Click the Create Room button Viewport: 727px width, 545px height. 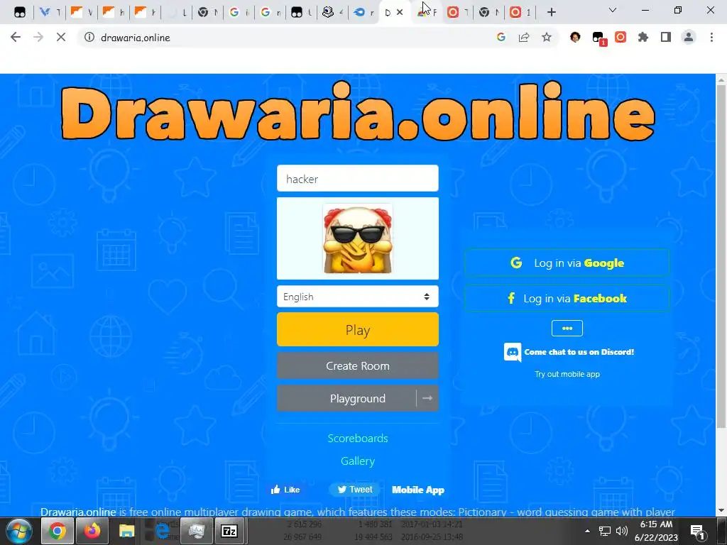pos(358,365)
